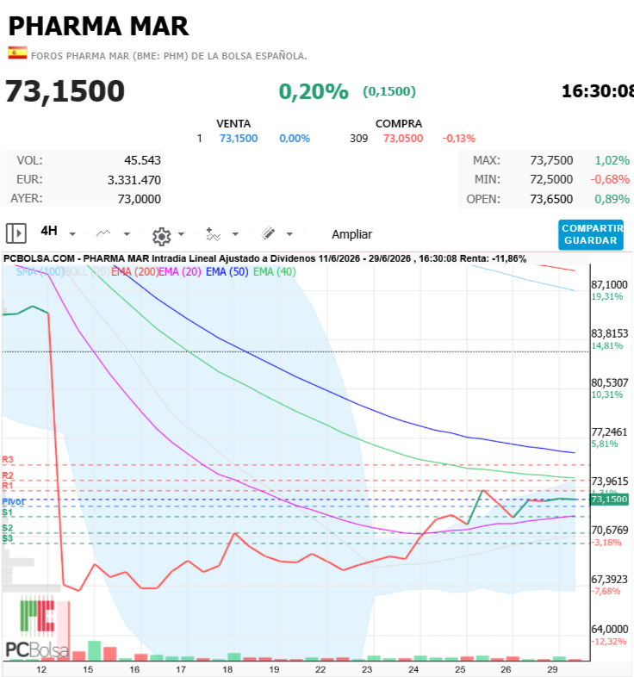Click the current price tag 73,1500 on axis
634x677 pixels.
pos(609,500)
